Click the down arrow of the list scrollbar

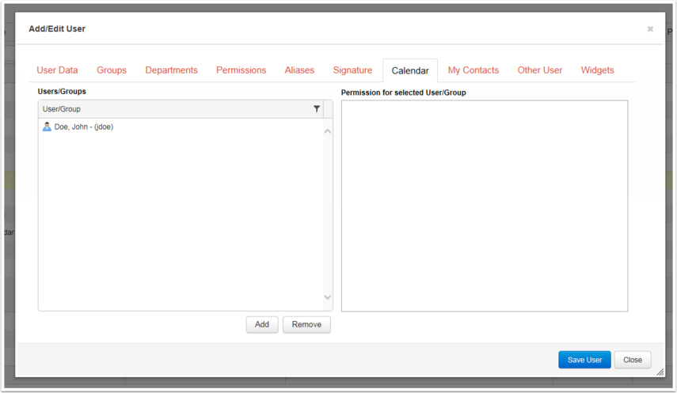[328, 297]
